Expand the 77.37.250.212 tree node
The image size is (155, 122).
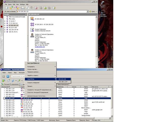point(5,23)
